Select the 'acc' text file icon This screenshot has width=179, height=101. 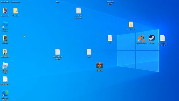point(89,52)
